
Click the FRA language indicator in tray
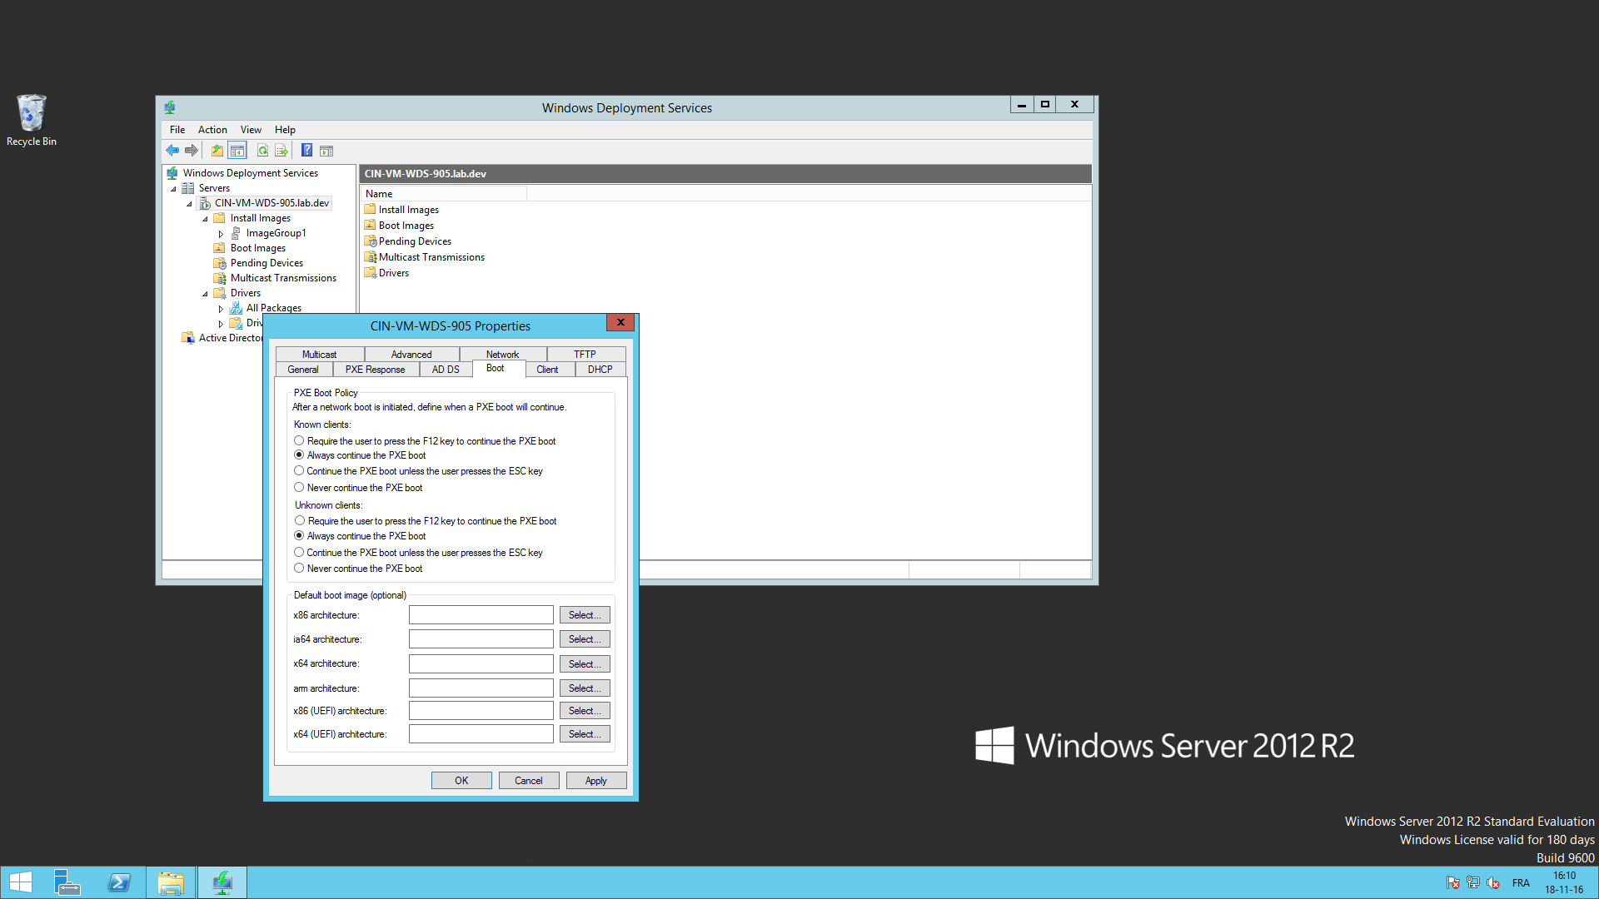pyautogui.click(x=1521, y=883)
